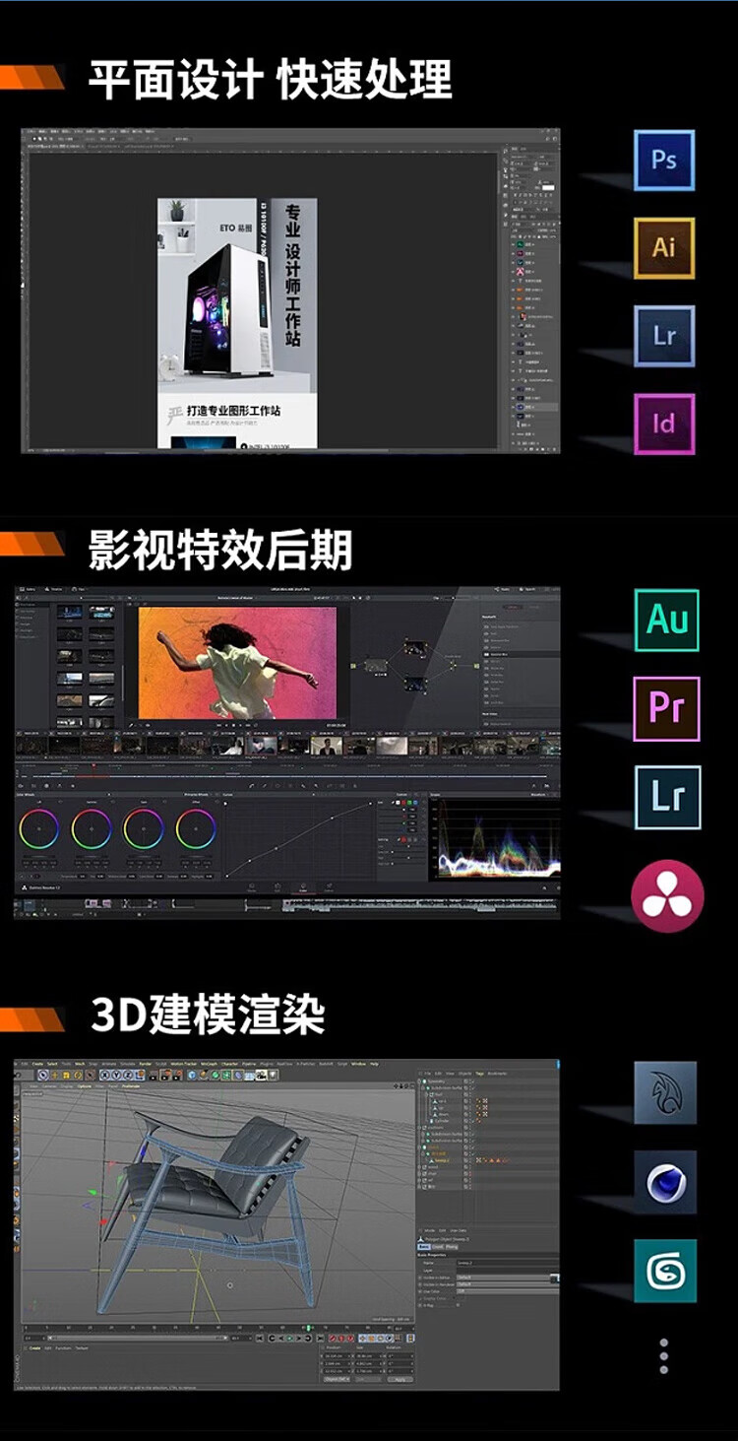The image size is (738, 1441).
Task: Open the Window menu in Cinema 4D
Action: point(359,1064)
